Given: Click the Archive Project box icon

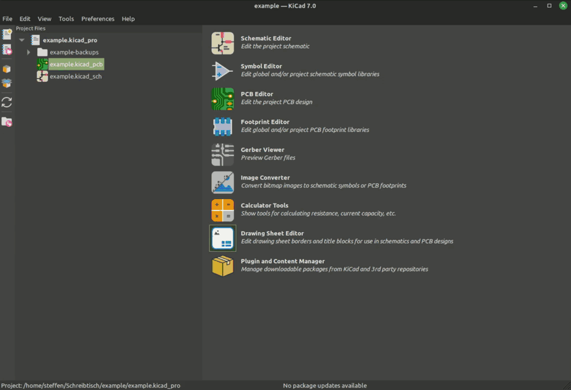Looking at the screenshot, I should click(x=6, y=69).
